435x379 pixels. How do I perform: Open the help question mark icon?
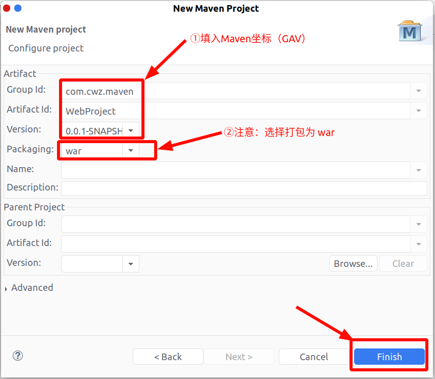coord(18,356)
